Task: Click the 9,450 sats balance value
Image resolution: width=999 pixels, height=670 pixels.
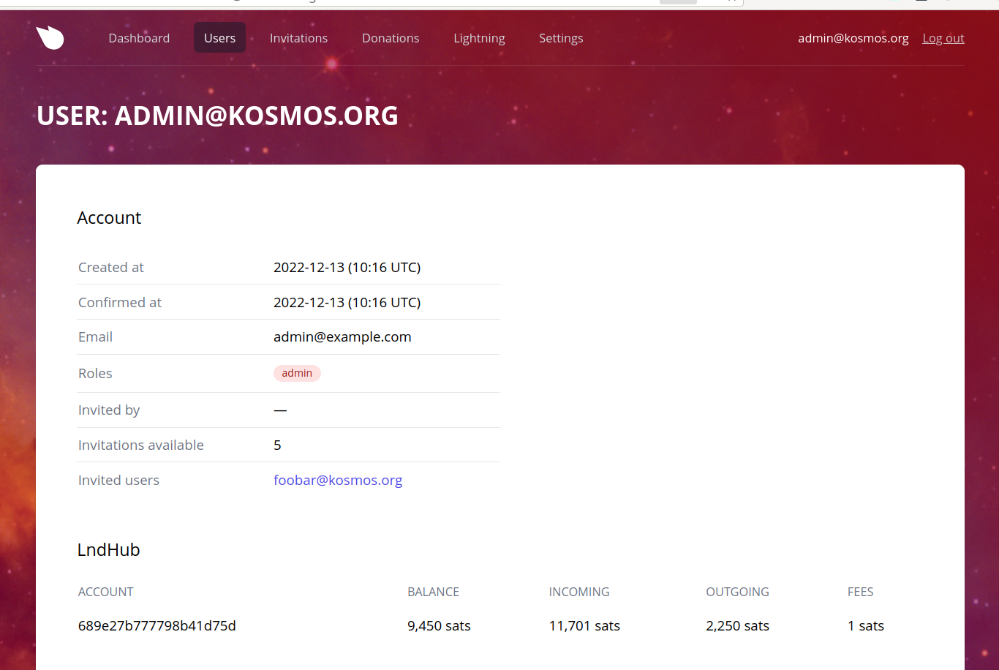Action: click(439, 625)
